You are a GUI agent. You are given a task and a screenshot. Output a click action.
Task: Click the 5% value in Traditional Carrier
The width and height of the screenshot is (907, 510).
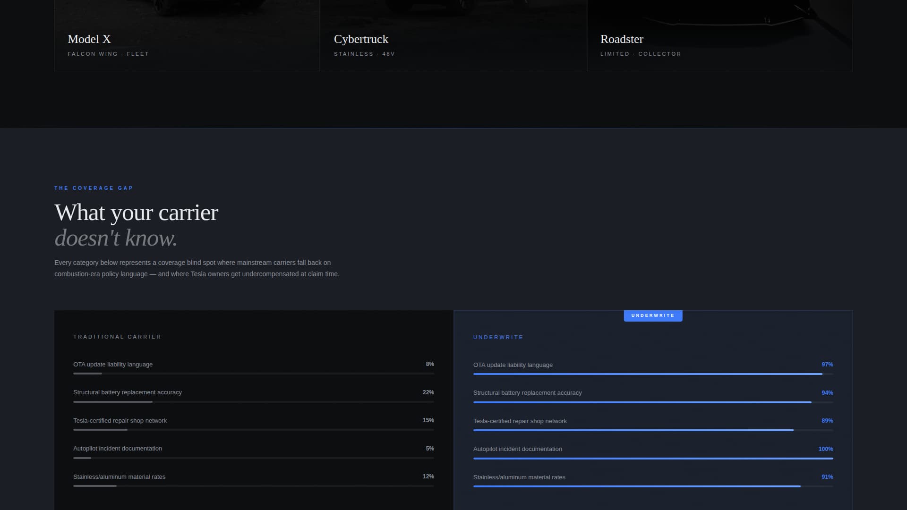point(430,449)
